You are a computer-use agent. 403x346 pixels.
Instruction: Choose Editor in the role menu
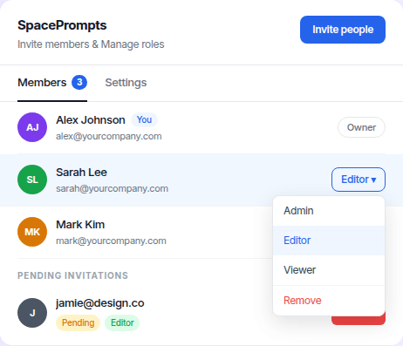(329, 241)
